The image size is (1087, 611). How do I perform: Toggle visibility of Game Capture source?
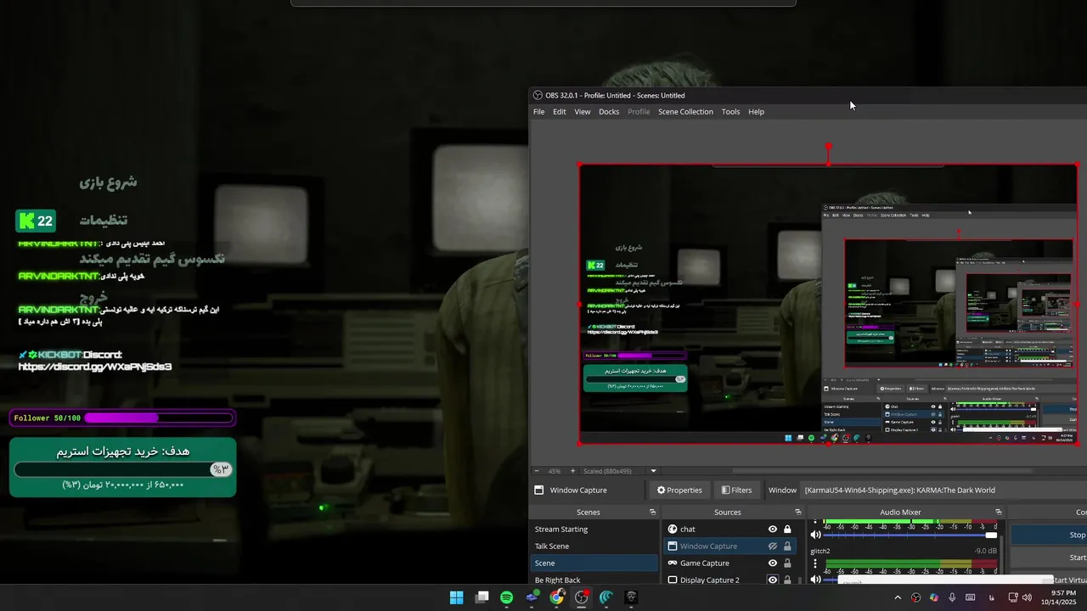tap(773, 563)
